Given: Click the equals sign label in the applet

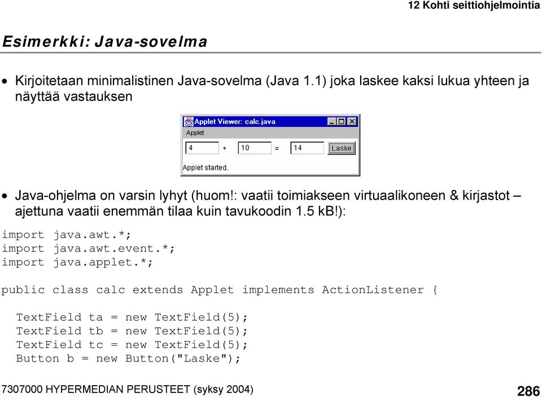Looking at the screenshot, I should [277, 148].
